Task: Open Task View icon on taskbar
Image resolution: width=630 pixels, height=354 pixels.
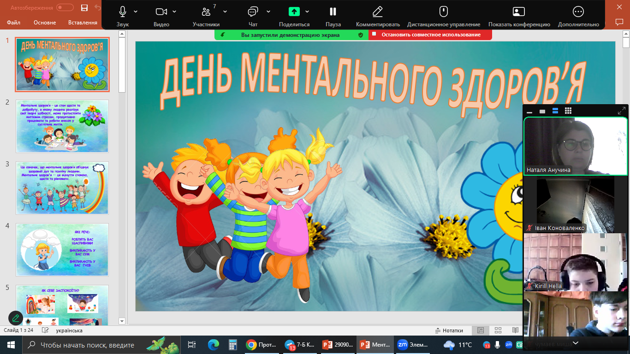Action: pyautogui.click(x=192, y=345)
